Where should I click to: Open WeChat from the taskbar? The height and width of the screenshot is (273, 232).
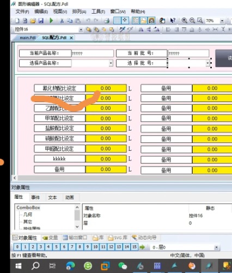click(123, 266)
